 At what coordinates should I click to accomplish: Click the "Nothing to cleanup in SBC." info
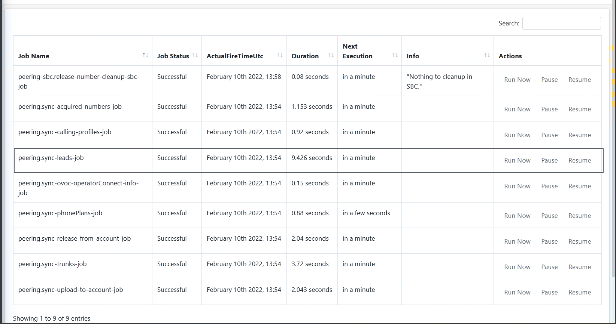tap(439, 81)
